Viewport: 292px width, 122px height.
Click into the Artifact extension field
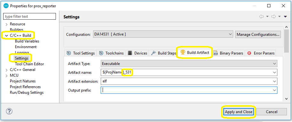click(x=189, y=81)
